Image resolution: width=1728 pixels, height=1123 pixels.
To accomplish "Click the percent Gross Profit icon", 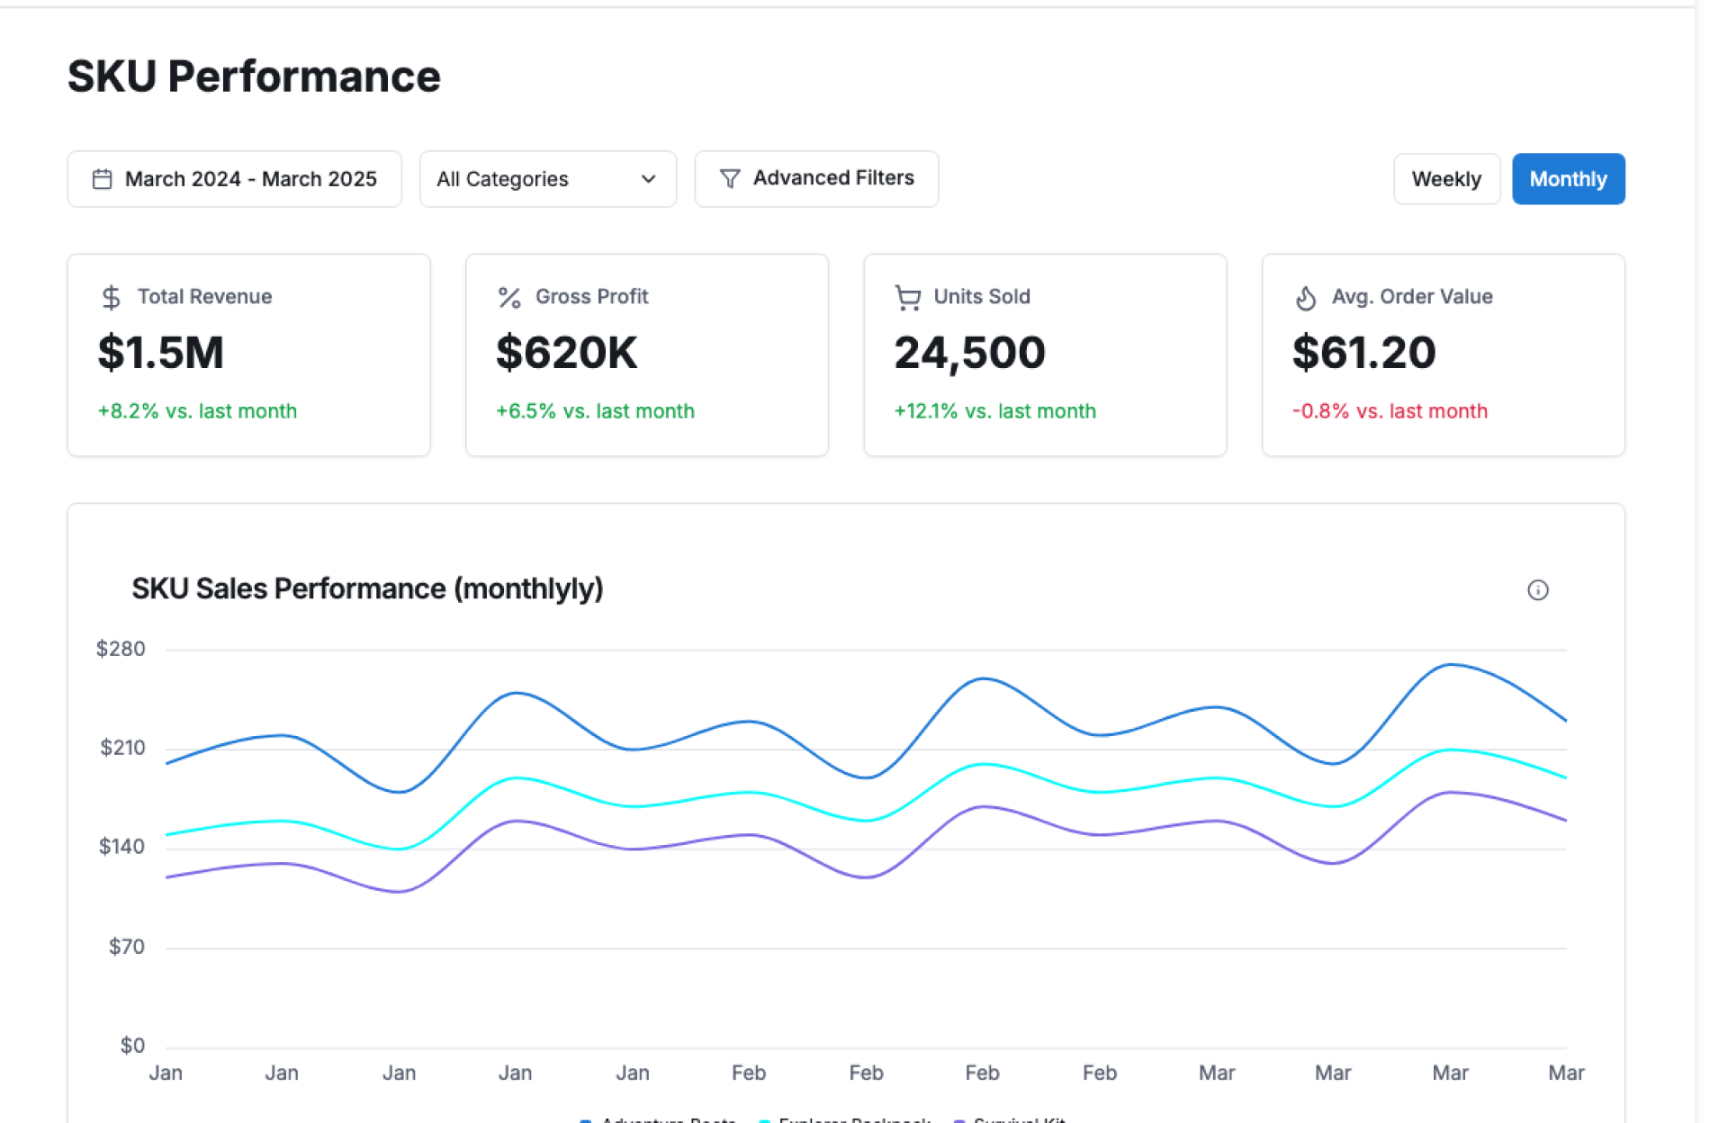I will pos(509,297).
